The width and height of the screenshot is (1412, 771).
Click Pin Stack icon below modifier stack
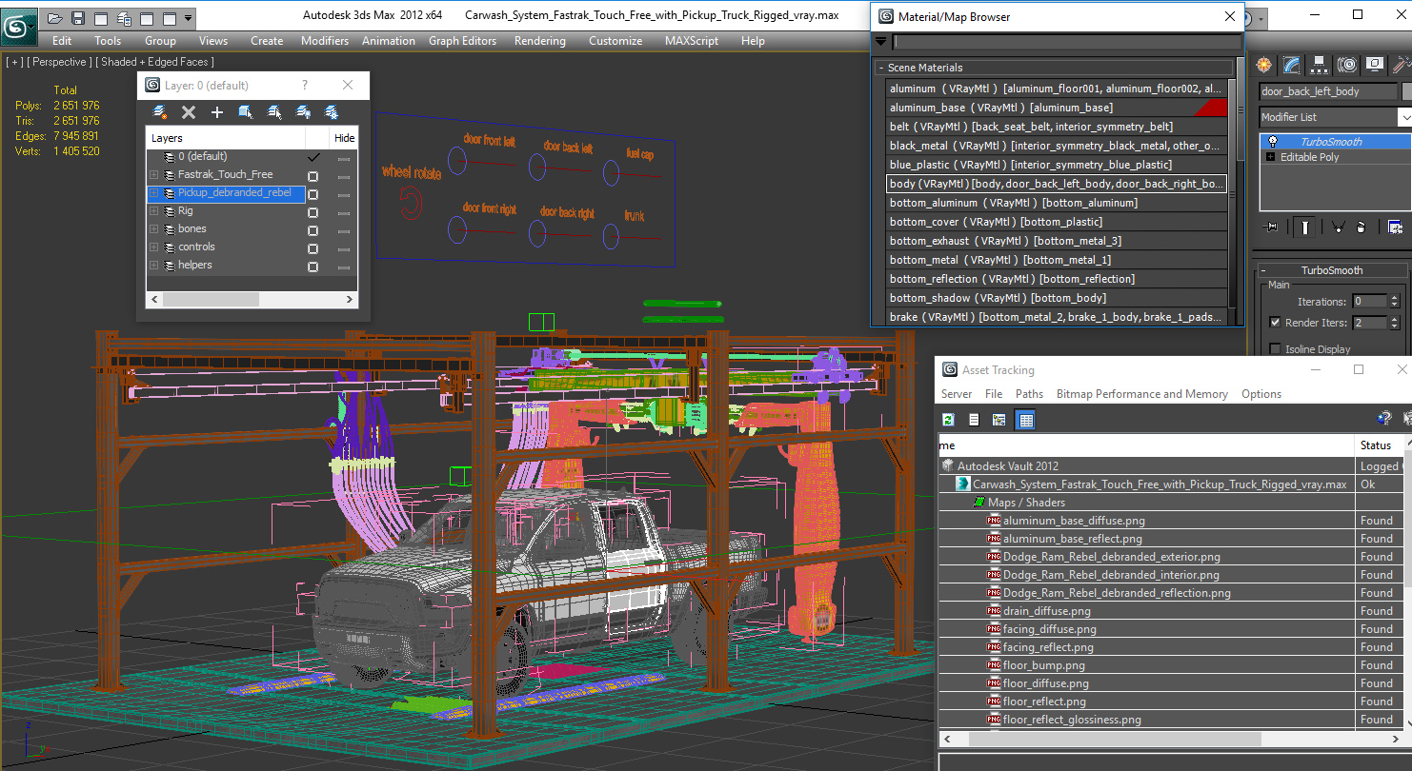[1271, 227]
